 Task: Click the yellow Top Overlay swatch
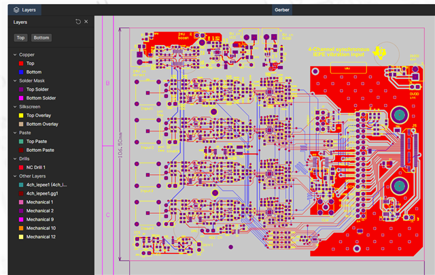click(21, 115)
